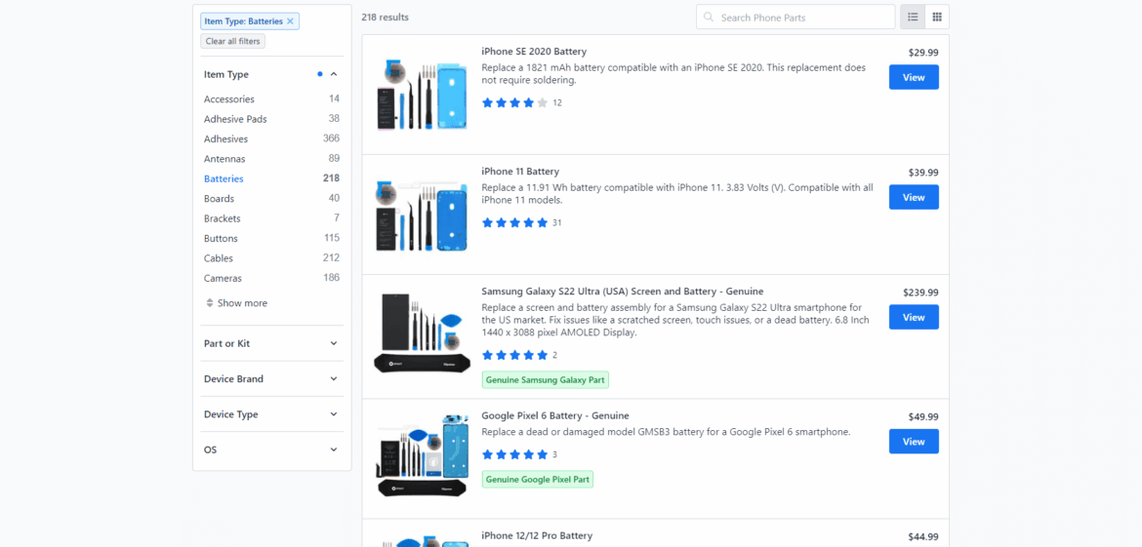1142x547 pixels.
Task: Expand the Device Brand filter
Action: pyautogui.click(x=333, y=379)
